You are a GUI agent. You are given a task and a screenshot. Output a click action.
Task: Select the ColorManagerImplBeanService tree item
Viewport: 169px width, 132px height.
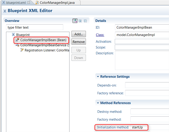point(43,45)
